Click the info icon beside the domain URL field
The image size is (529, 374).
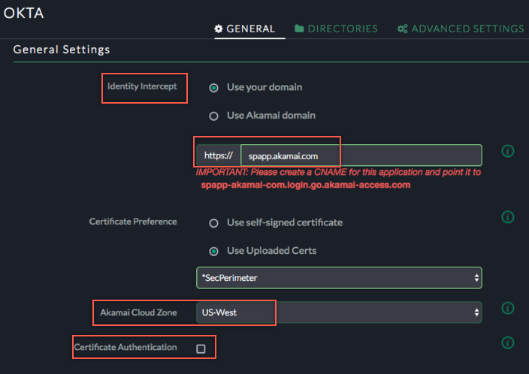(507, 152)
